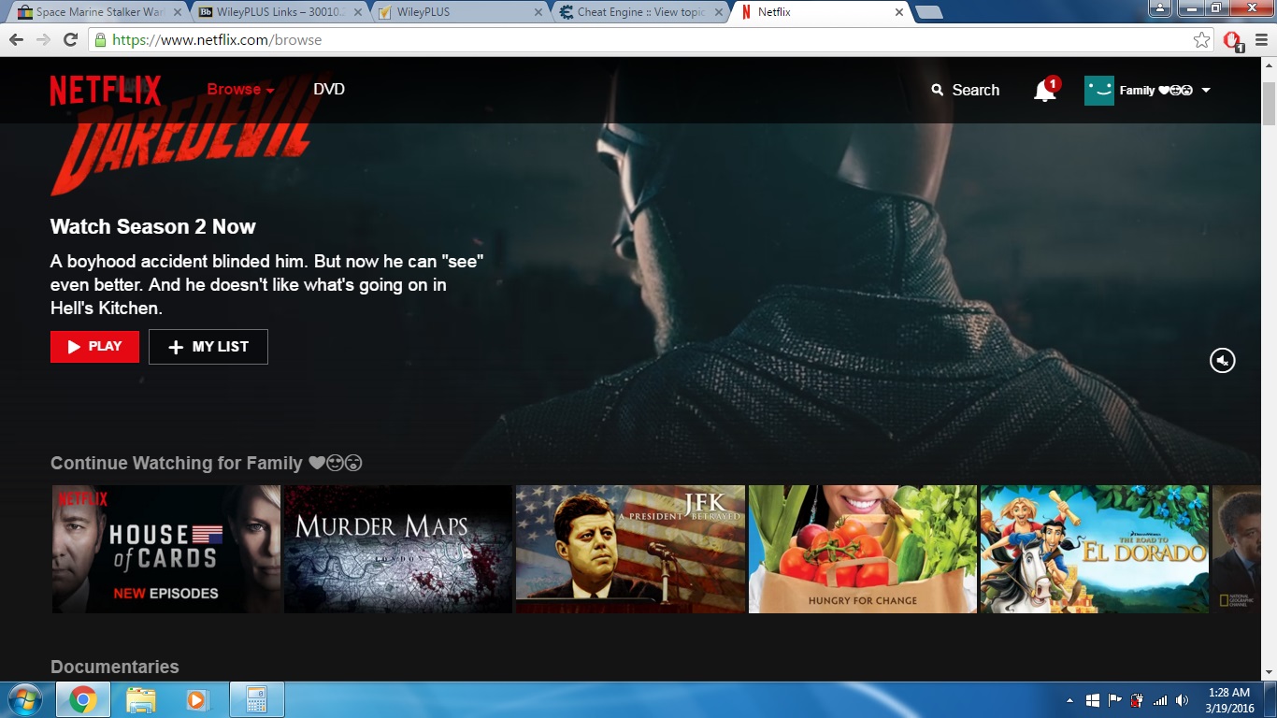Open the House of Cards thumbnail
The width and height of the screenshot is (1277, 718).
point(166,549)
